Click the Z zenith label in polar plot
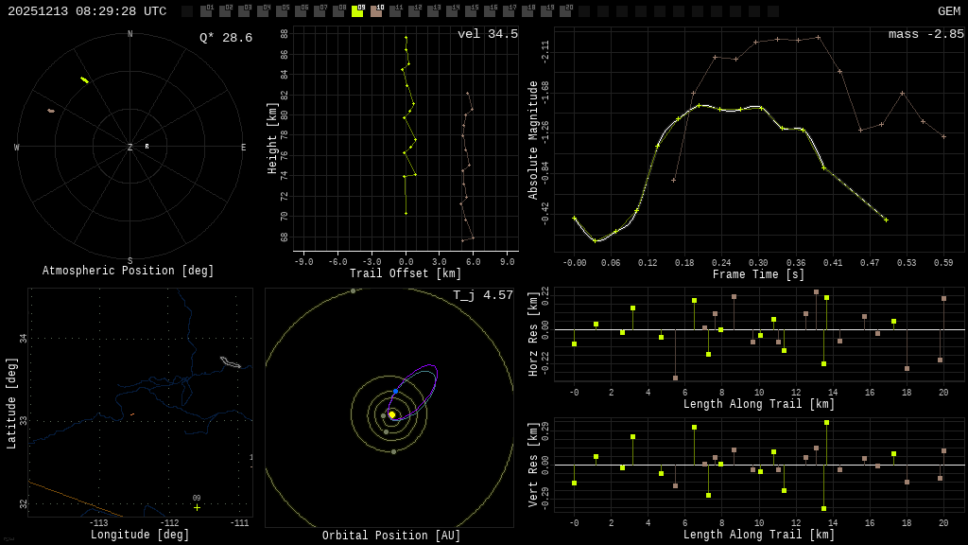Screen dimensions: 968x545 coord(130,148)
